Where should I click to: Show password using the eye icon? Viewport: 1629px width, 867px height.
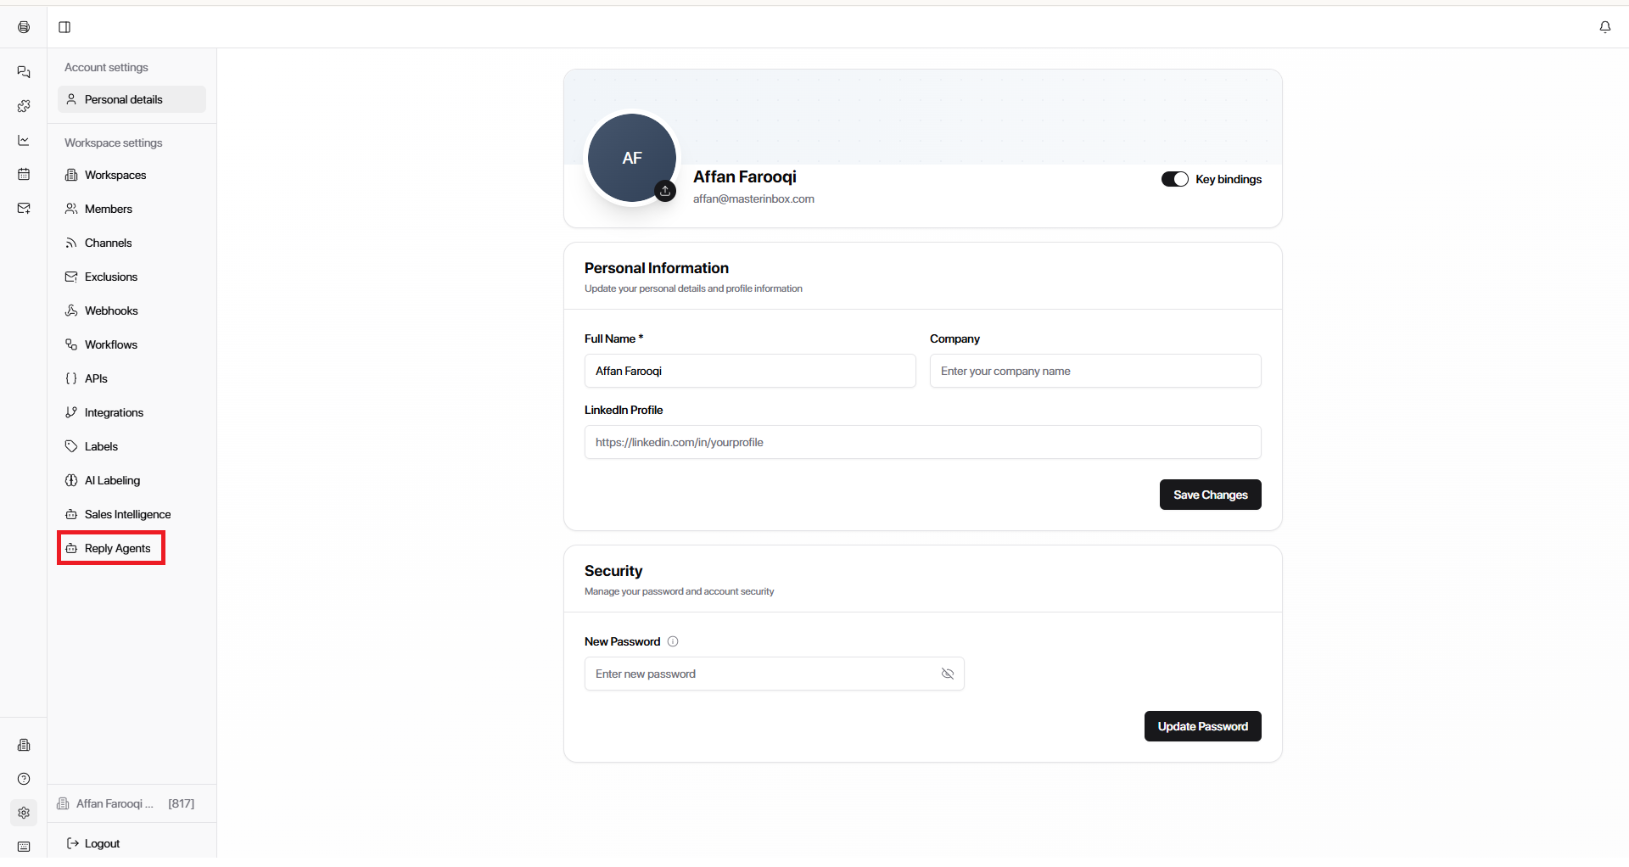pos(948,674)
